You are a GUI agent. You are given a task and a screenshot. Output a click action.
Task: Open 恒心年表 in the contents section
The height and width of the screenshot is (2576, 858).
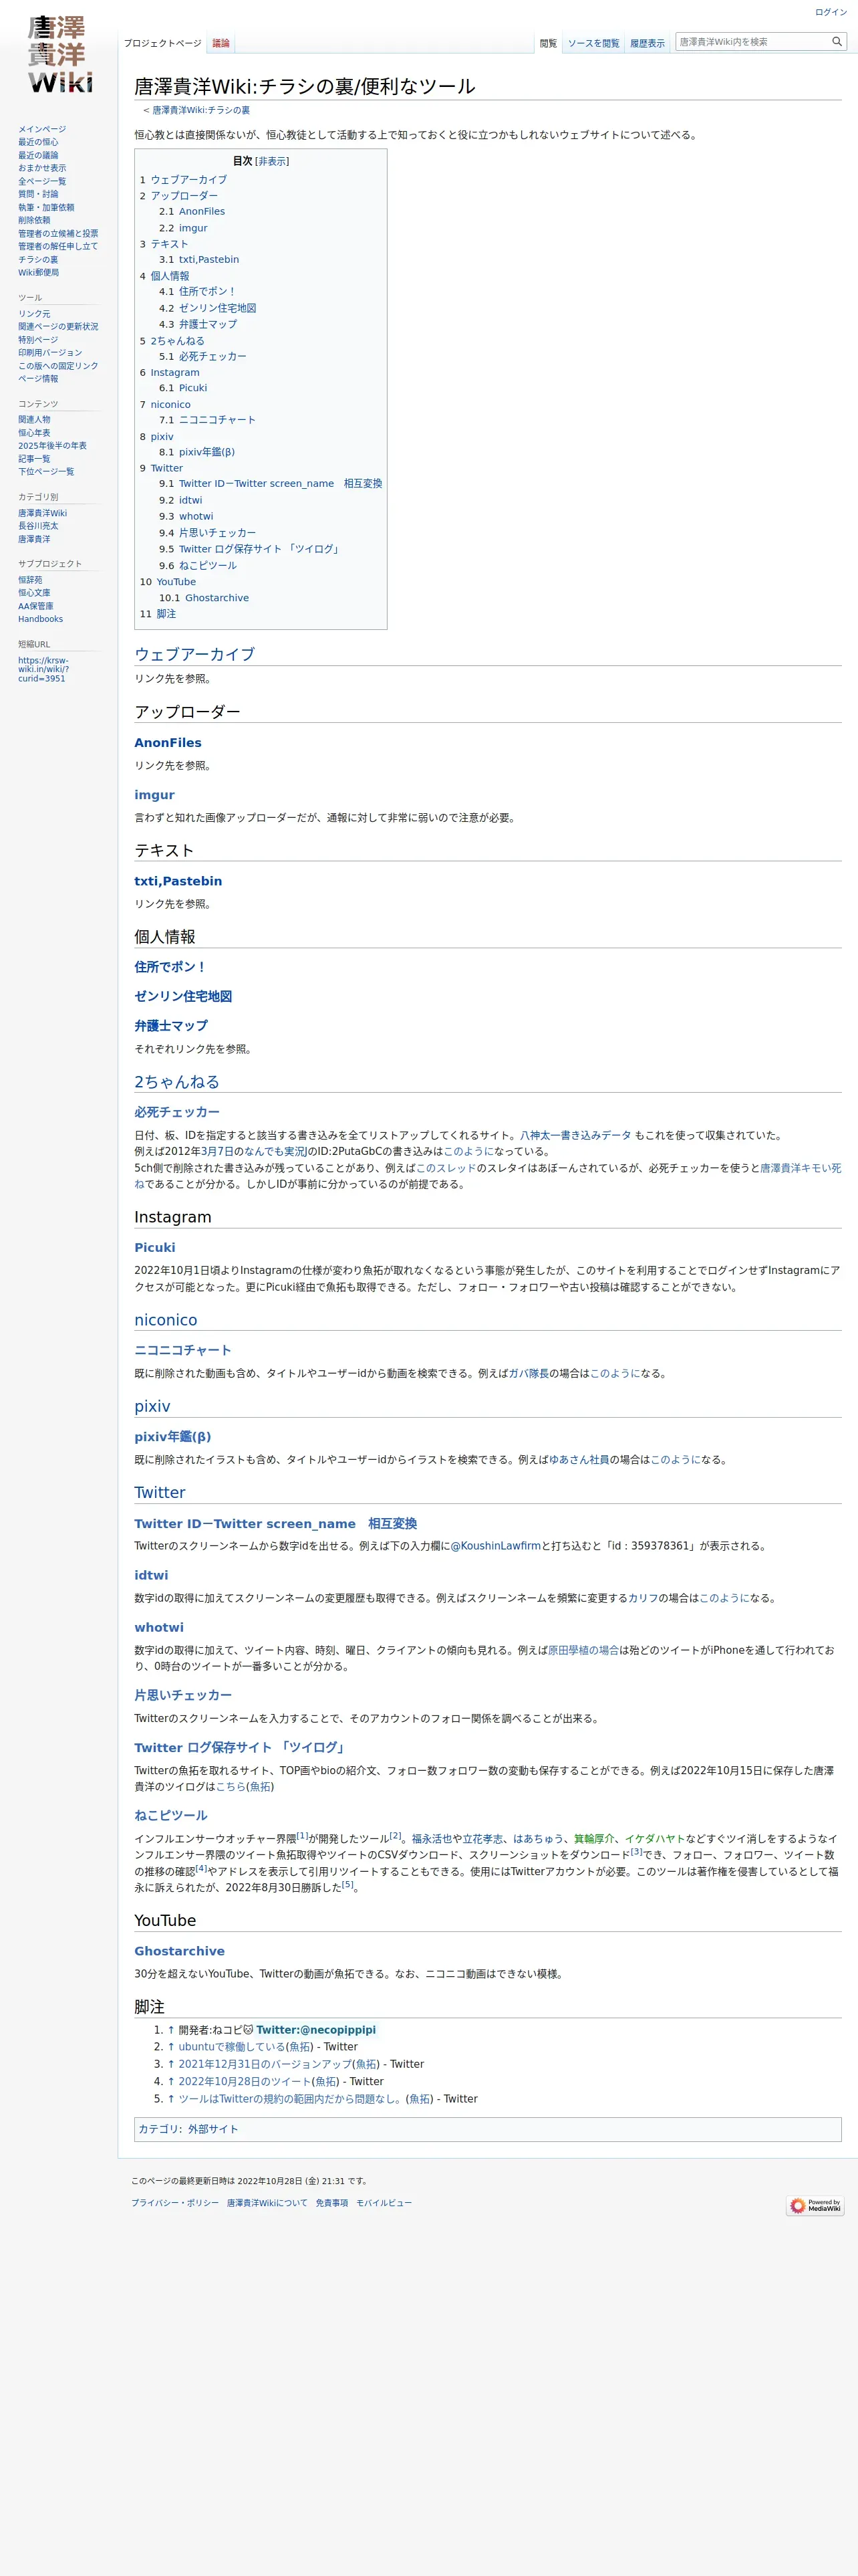tap(34, 433)
